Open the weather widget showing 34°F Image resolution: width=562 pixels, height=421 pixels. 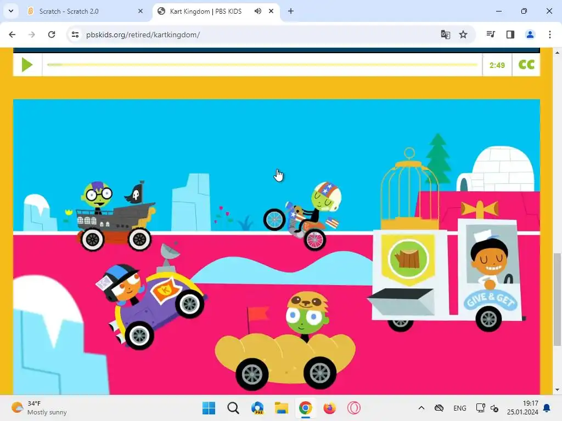(x=39, y=408)
